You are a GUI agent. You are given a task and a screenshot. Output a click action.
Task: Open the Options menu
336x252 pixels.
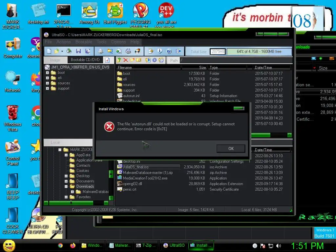pos(118,42)
